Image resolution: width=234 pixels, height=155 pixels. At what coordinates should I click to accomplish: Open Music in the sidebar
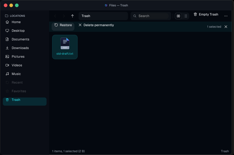click(25, 74)
